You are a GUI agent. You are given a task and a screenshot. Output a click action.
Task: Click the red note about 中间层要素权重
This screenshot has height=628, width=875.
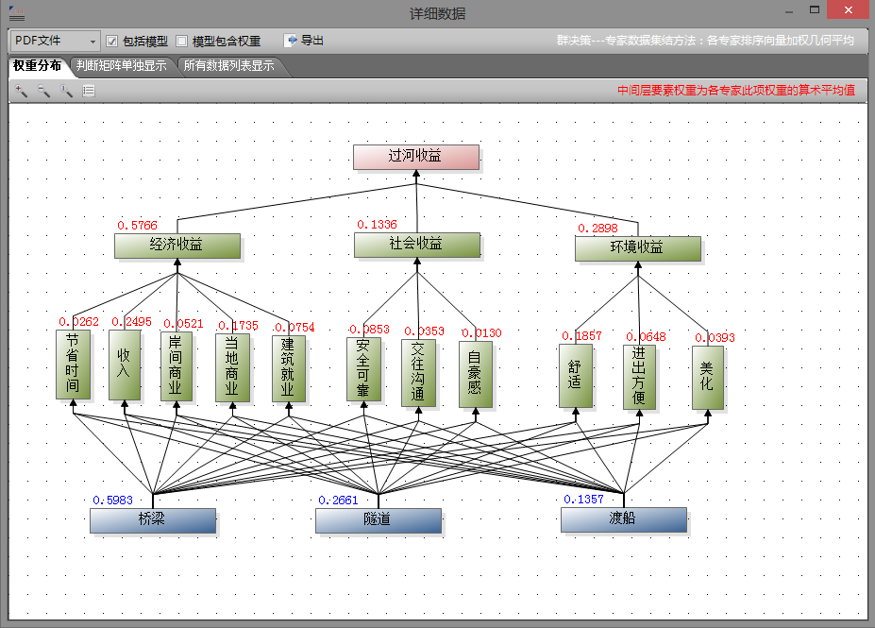(x=736, y=91)
